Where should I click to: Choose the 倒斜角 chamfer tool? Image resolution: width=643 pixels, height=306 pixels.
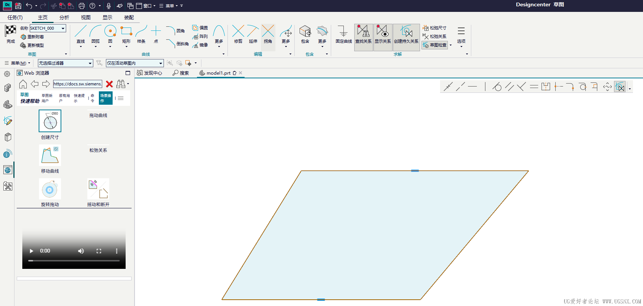click(x=177, y=43)
